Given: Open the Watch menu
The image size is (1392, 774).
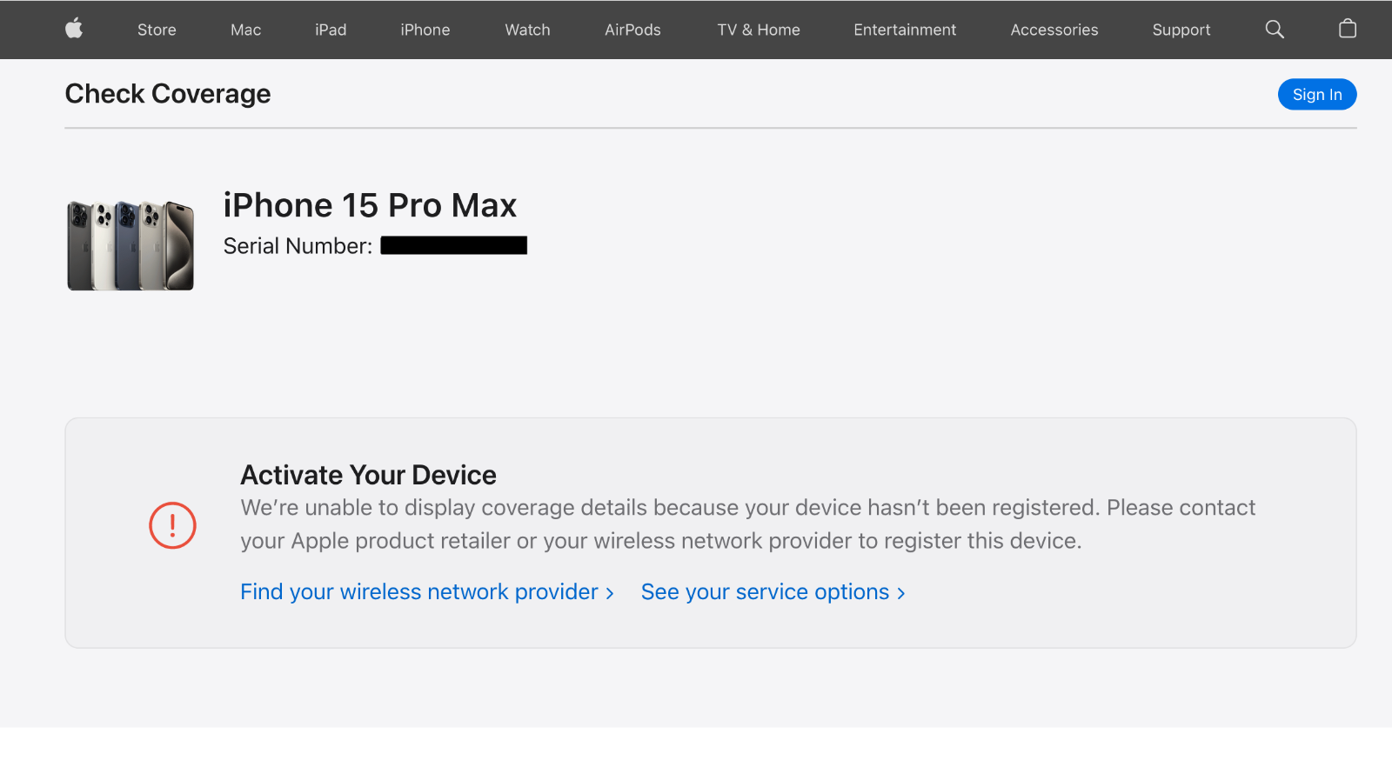Looking at the screenshot, I should point(527,30).
